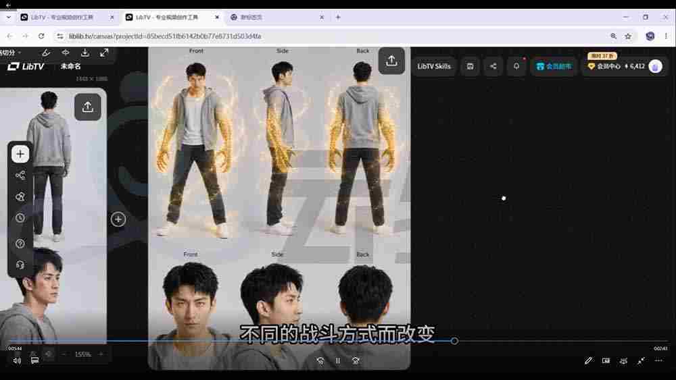Open the shapes assets icon in left sidebar
Viewport: 676px width, 380px height.
click(20, 196)
